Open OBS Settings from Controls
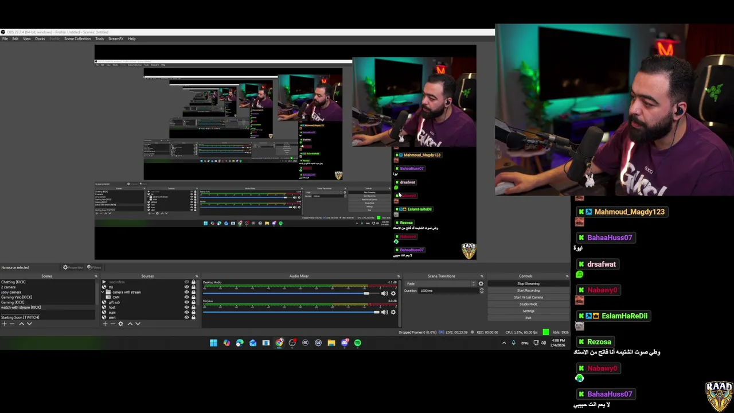734x413 pixels. [528, 311]
